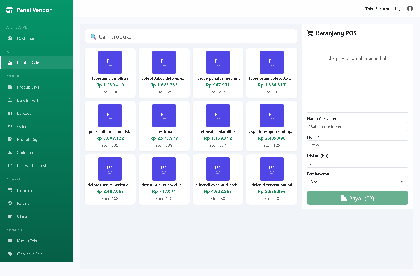Image resolution: width=420 pixels, height=276 pixels.
Task: Click the Produk Digital file icon
Action: (x=10, y=139)
